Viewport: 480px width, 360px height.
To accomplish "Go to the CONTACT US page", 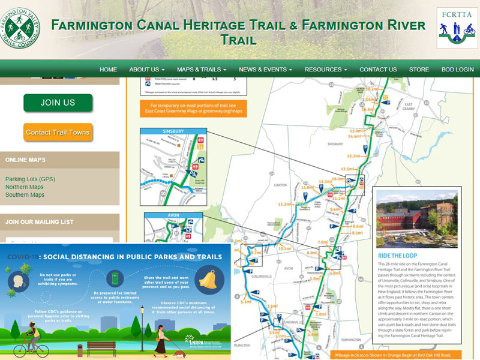I will (378, 70).
